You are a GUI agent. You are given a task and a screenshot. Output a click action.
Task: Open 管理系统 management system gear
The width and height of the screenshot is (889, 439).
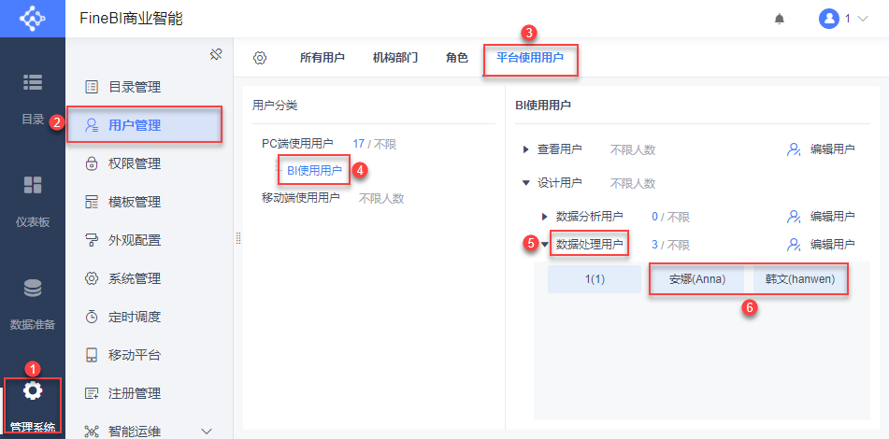tap(33, 390)
